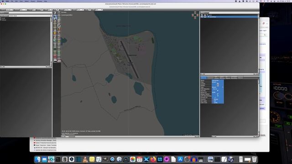Switch to the Pavement tab

point(210,78)
